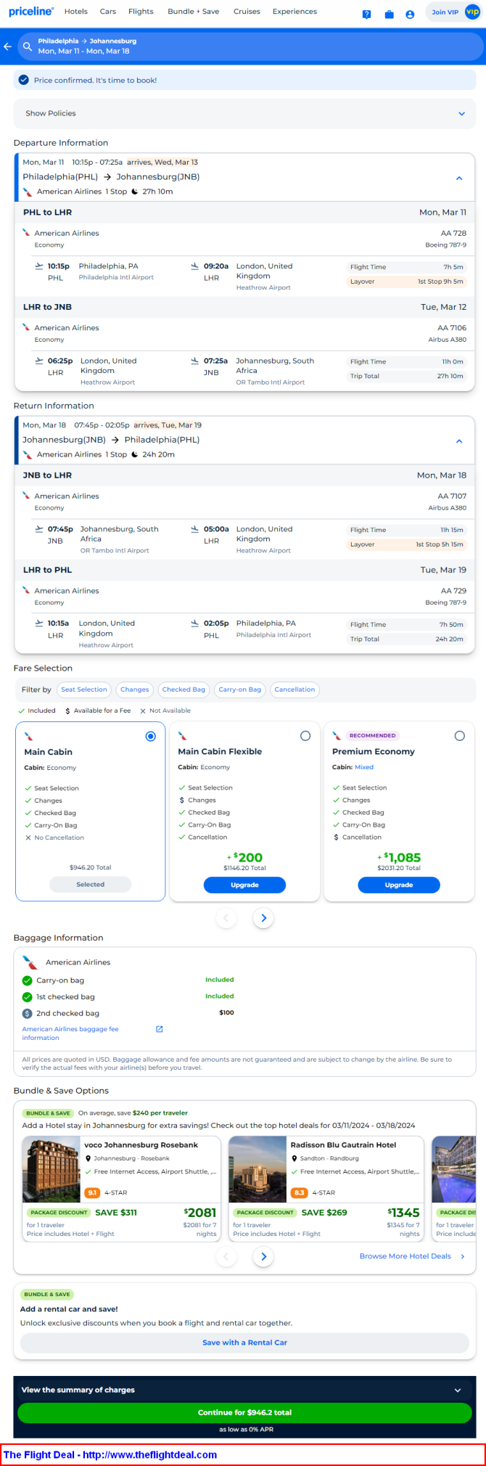Viewport: 486px width, 1466px height.
Task: Show previous hotel deals arrow
Action: 226,1256
